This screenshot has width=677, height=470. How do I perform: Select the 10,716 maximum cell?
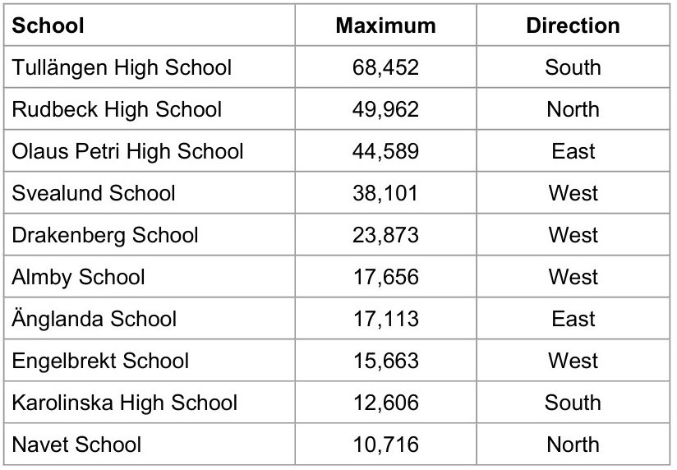point(385,445)
